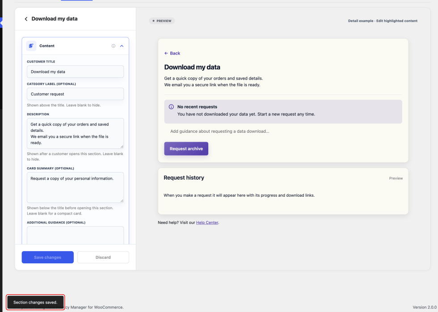Click the Version 2.0.0 footer text
This screenshot has width=438, height=312.
click(424, 307)
